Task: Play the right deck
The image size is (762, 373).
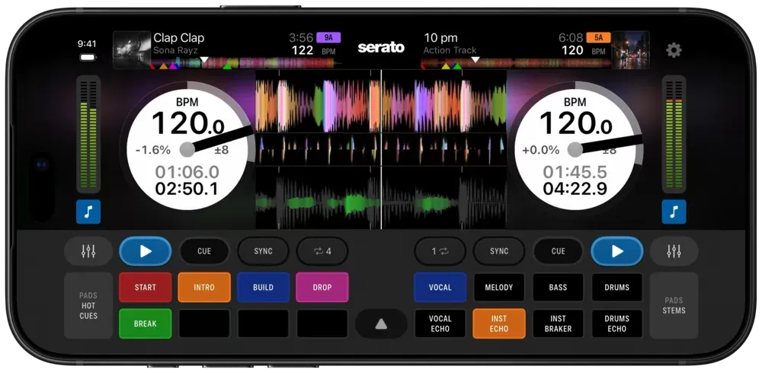Action: [x=617, y=251]
